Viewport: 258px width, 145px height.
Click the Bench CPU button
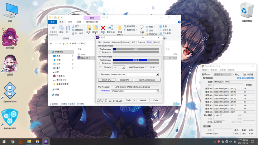107,80
